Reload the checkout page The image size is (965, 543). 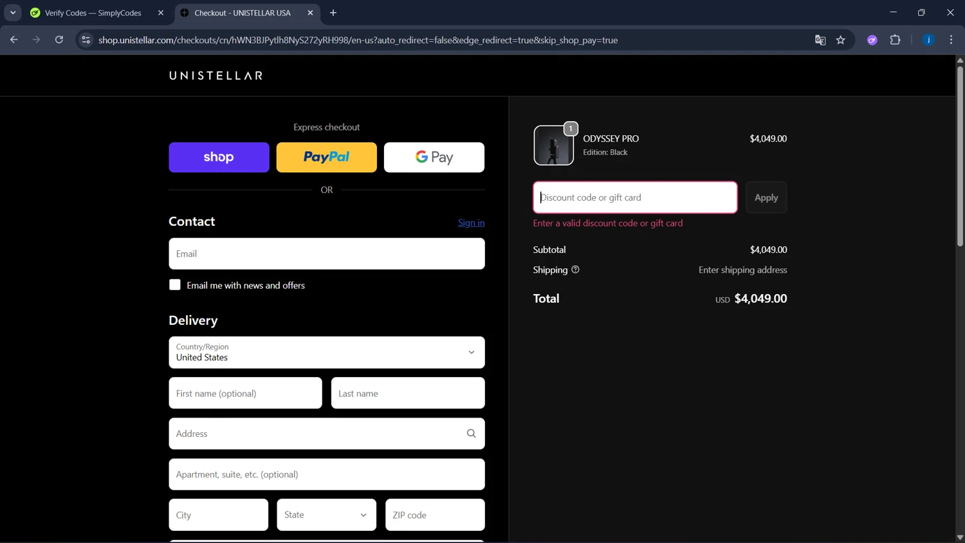click(x=59, y=40)
